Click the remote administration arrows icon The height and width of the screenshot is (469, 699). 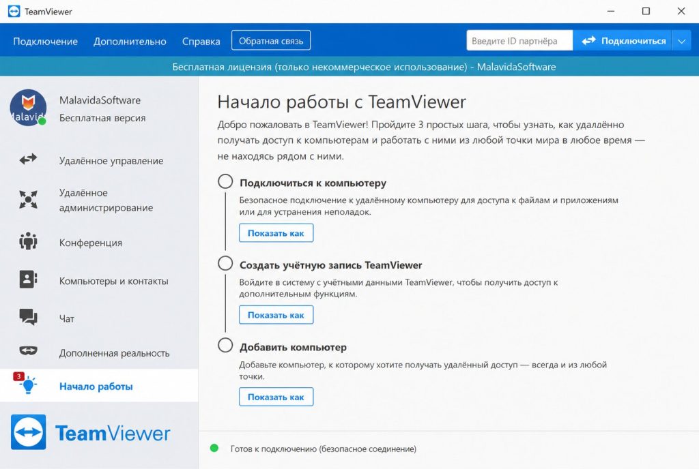[28, 199]
